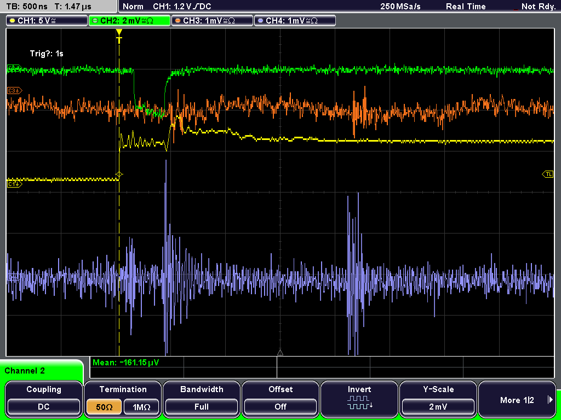The image size is (561, 420).
Task: Click the Channel 2 menu title
Action: click(25, 371)
